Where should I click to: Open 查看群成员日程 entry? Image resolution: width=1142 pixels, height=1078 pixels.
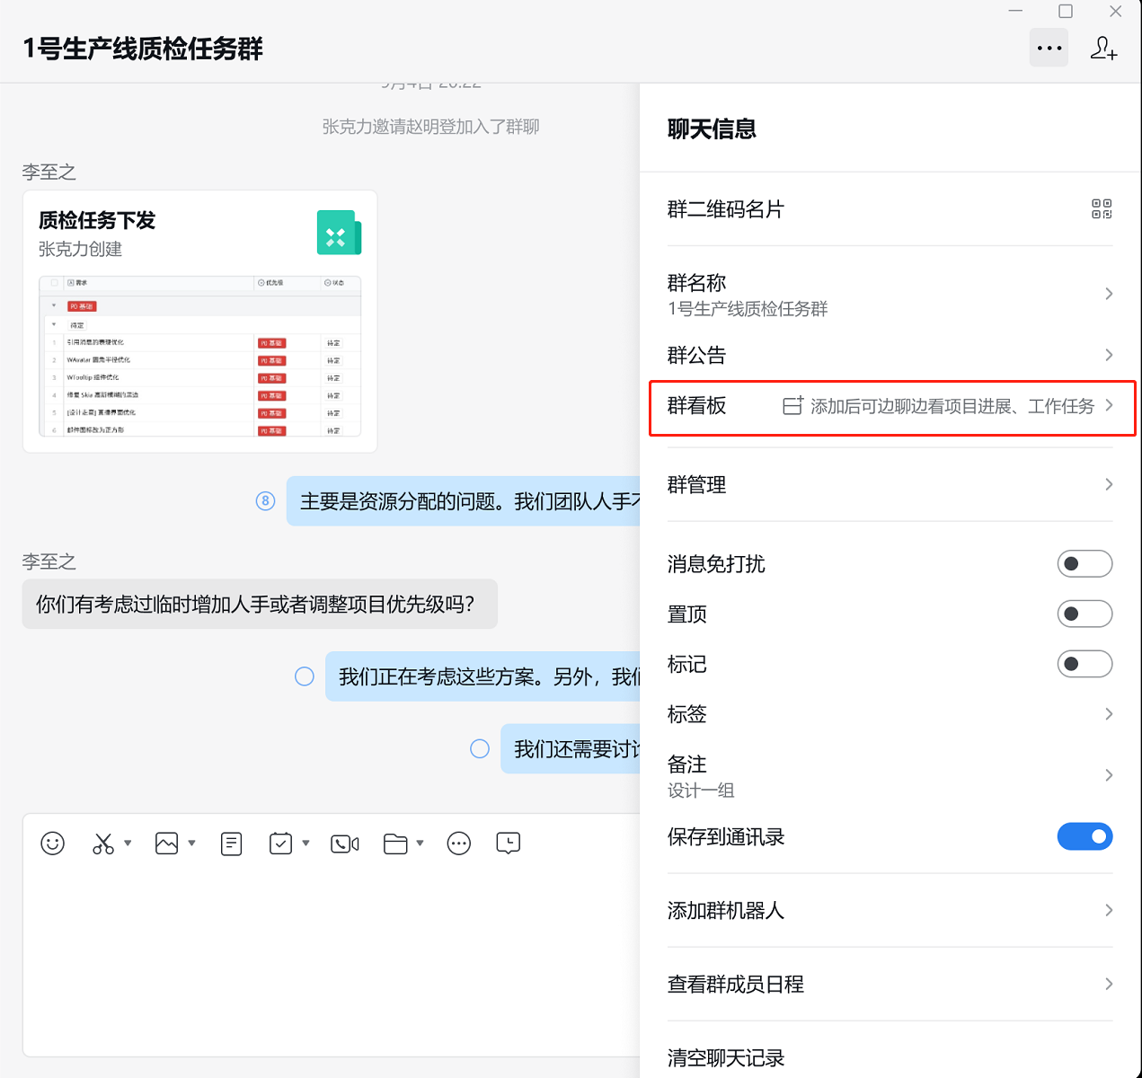click(x=890, y=984)
